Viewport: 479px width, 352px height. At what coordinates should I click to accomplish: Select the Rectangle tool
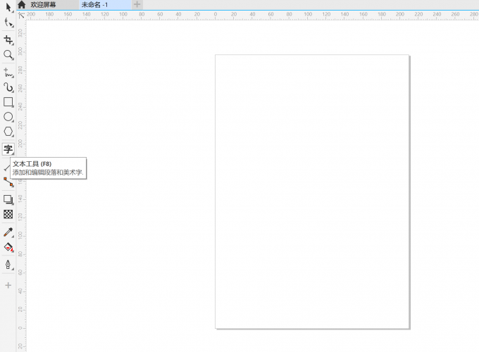click(8, 102)
